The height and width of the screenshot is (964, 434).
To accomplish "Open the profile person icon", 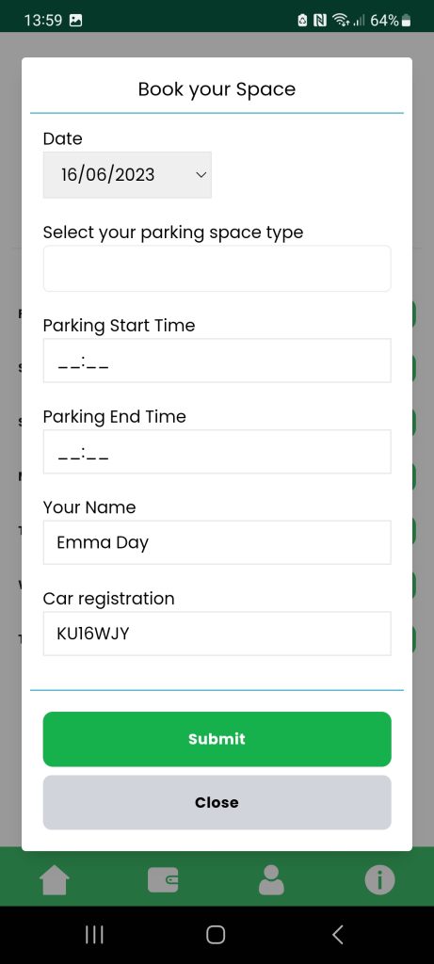I will [x=271, y=880].
